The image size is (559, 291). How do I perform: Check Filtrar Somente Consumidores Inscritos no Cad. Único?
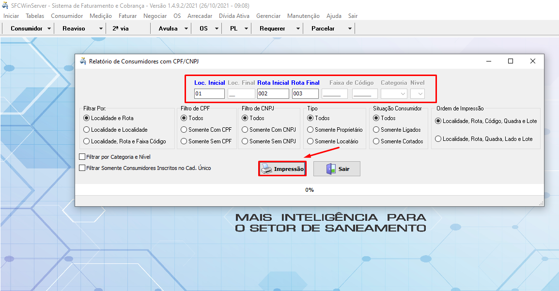pos(82,168)
